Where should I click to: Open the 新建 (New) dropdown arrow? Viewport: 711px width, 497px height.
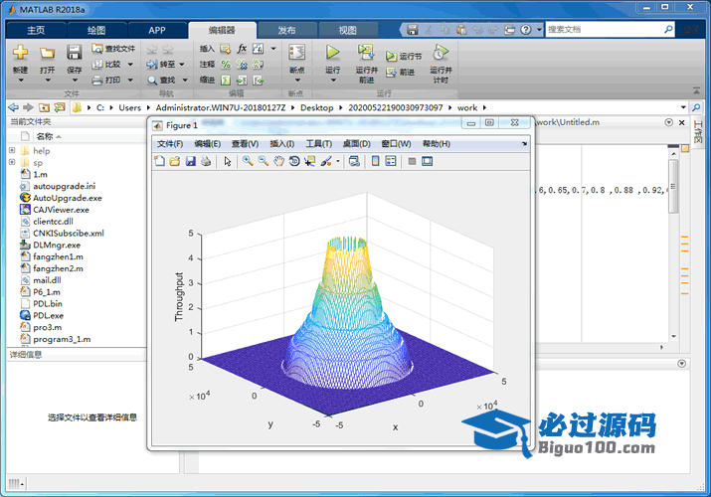[x=20, y=80]
